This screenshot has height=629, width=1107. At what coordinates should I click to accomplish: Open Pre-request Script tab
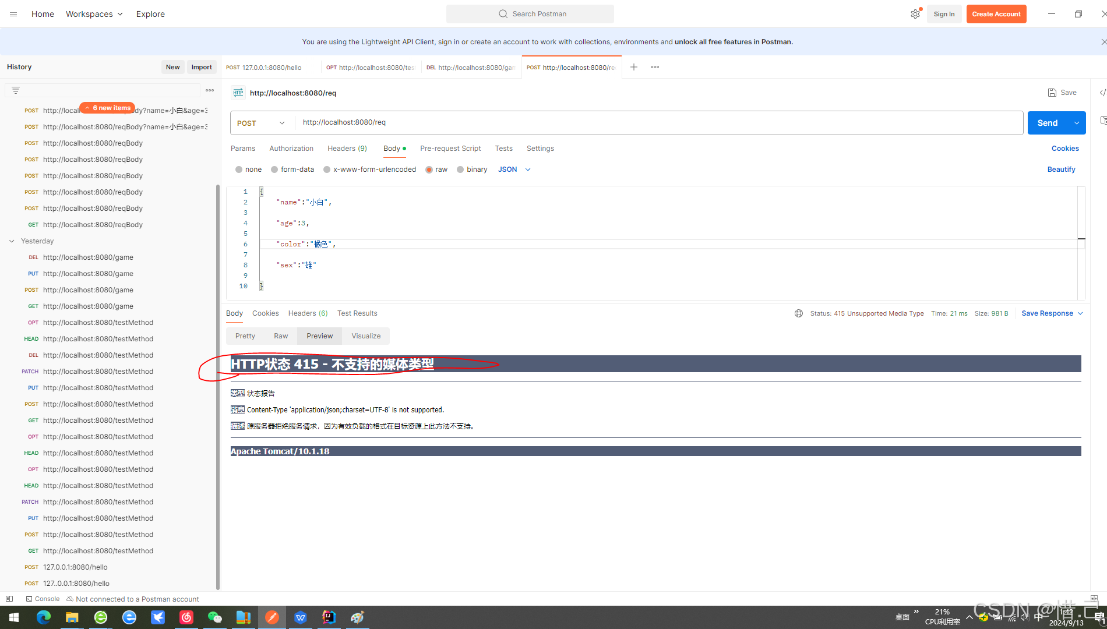click(x=450, y=149)
